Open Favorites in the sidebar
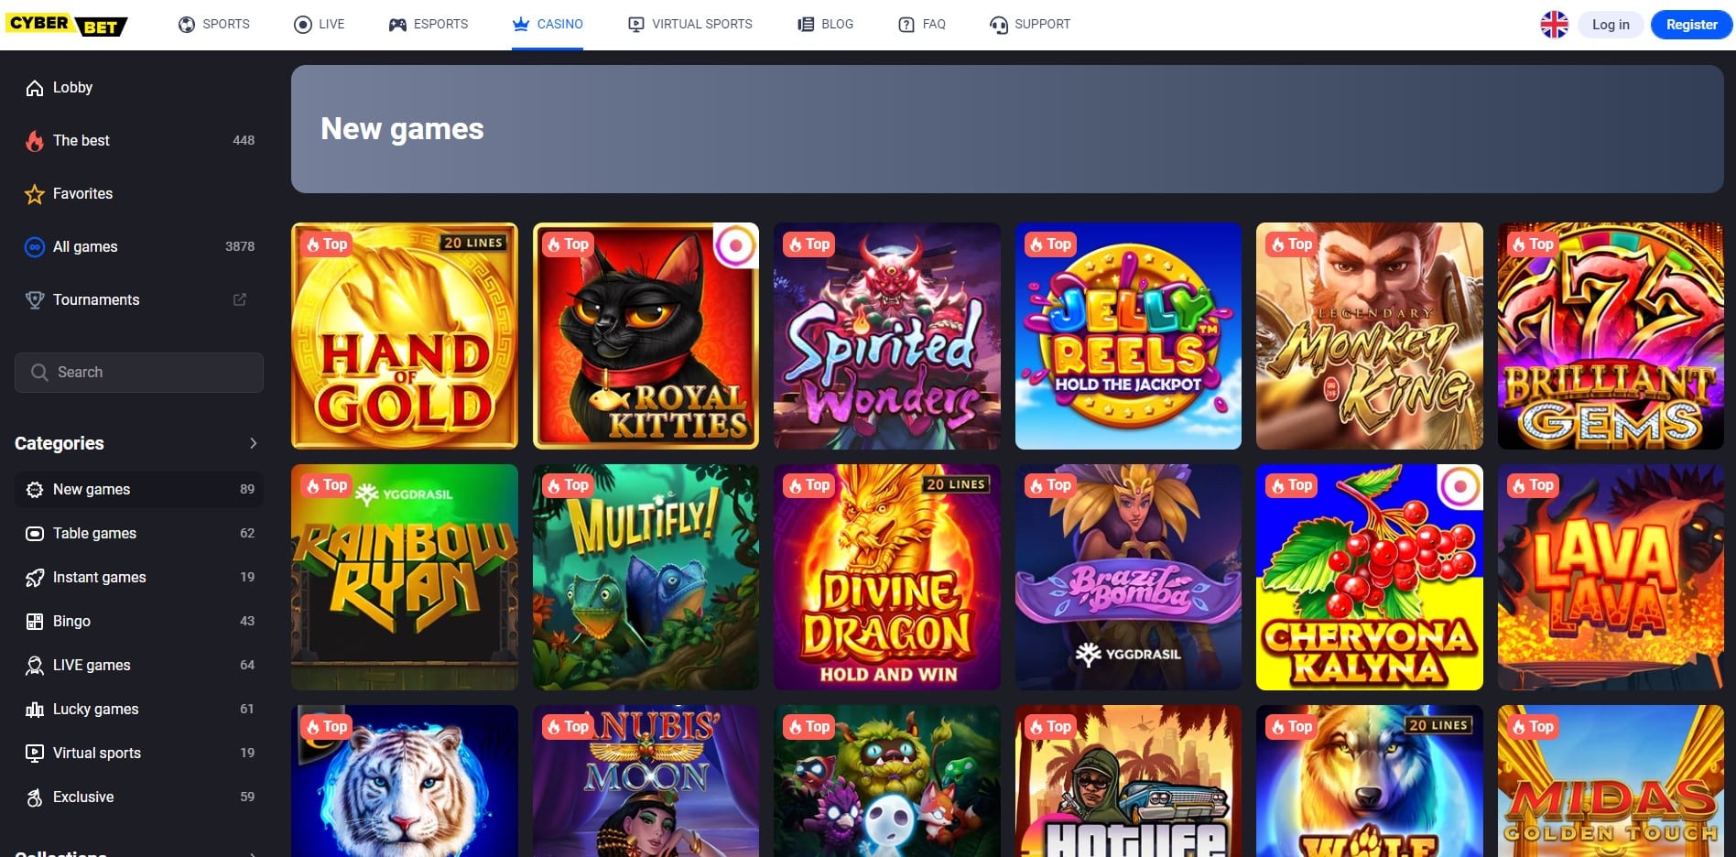The image size is (1736, 857). 139,194
